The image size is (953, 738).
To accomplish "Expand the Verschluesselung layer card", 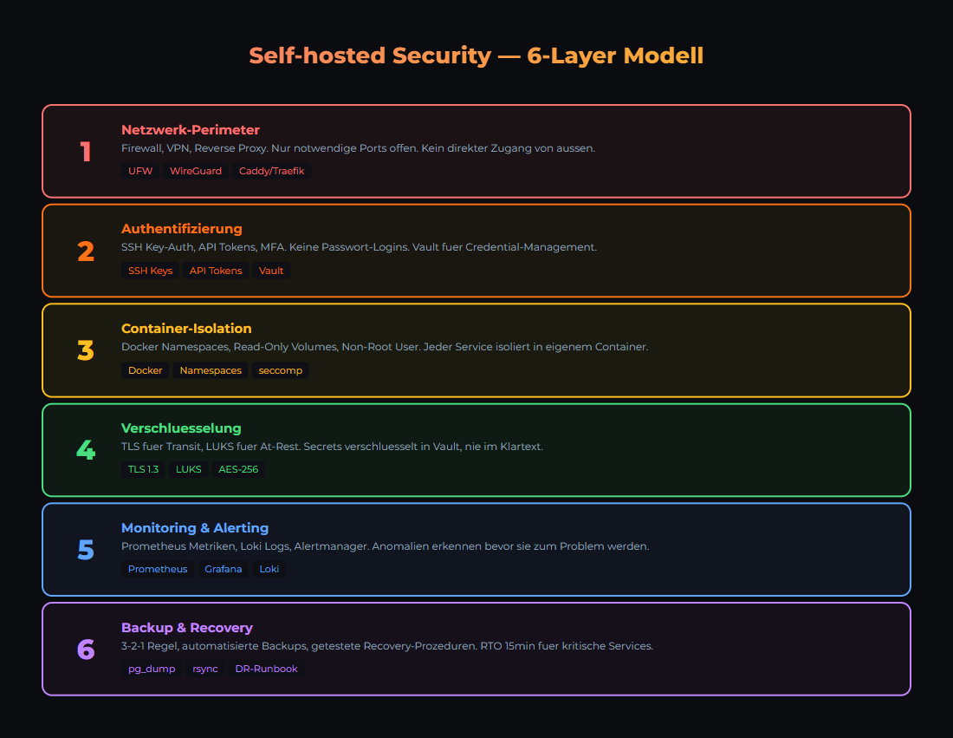I will click(476, 450).
